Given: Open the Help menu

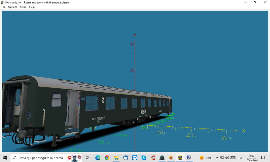Looking at the screenshot, I should pyautogui.click(x=32, y=7).
